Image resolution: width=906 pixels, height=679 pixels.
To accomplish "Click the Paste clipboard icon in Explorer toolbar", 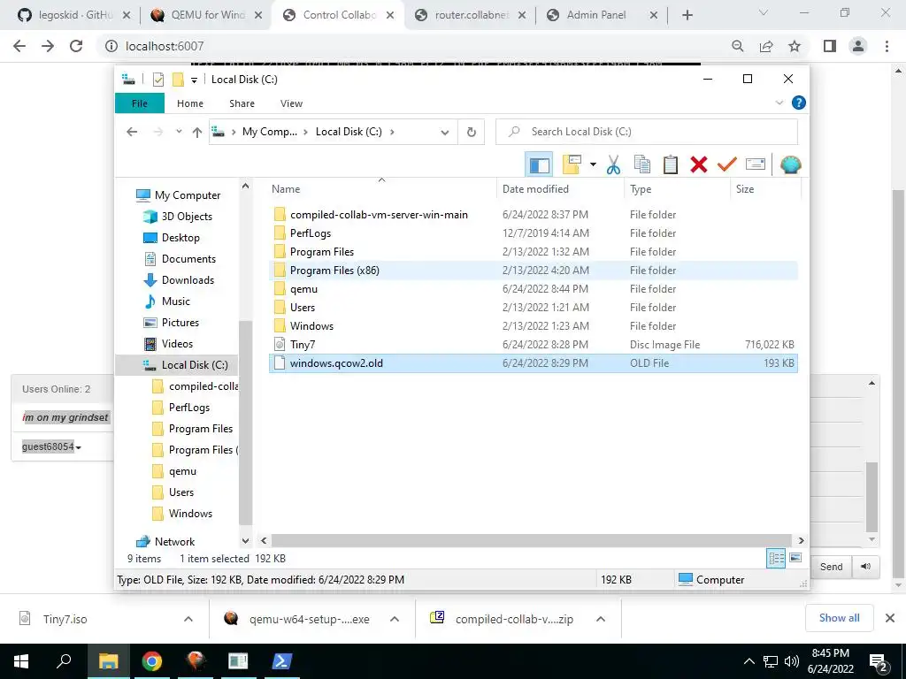I will (671, 165).
